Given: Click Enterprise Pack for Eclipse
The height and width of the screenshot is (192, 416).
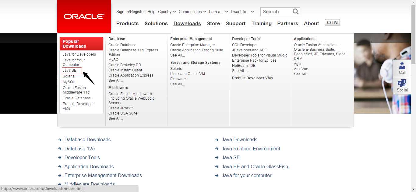Looking at the screenshot, I should point(254,60).
